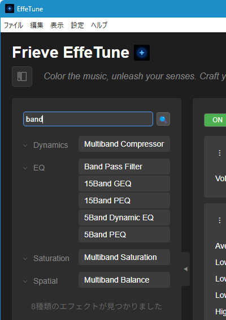Image resolution: width=226 pixels, height=320 pixels.
Task: Collapse the Saturation category chevron
Action: tap(25, 259)
